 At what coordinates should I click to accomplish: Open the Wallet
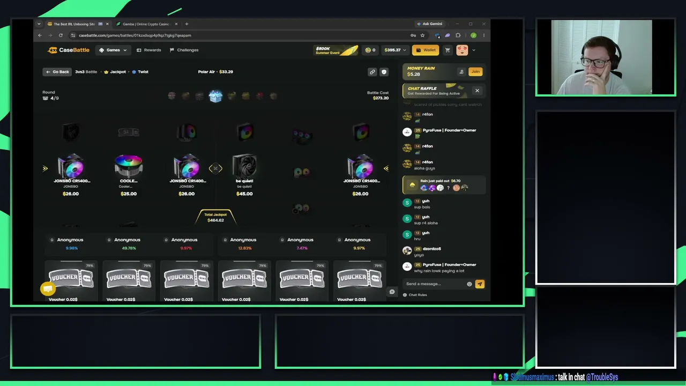point(426,50)
